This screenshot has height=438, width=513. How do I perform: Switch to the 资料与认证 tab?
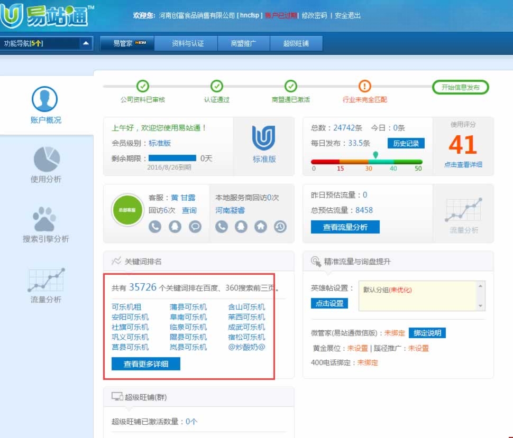point(188,43)
